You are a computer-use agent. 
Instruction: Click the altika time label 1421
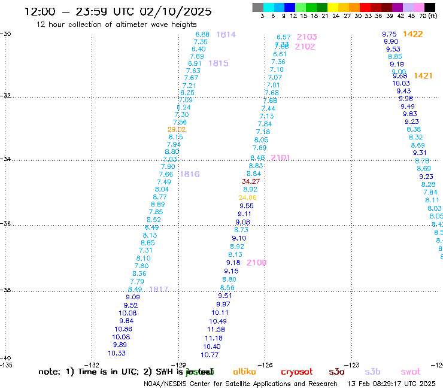pyautogui.click(x=423, y=76)
